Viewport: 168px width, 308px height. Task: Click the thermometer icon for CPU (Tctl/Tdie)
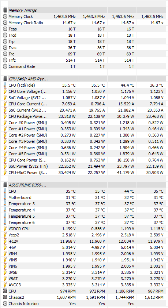click(x=5, y=85)
